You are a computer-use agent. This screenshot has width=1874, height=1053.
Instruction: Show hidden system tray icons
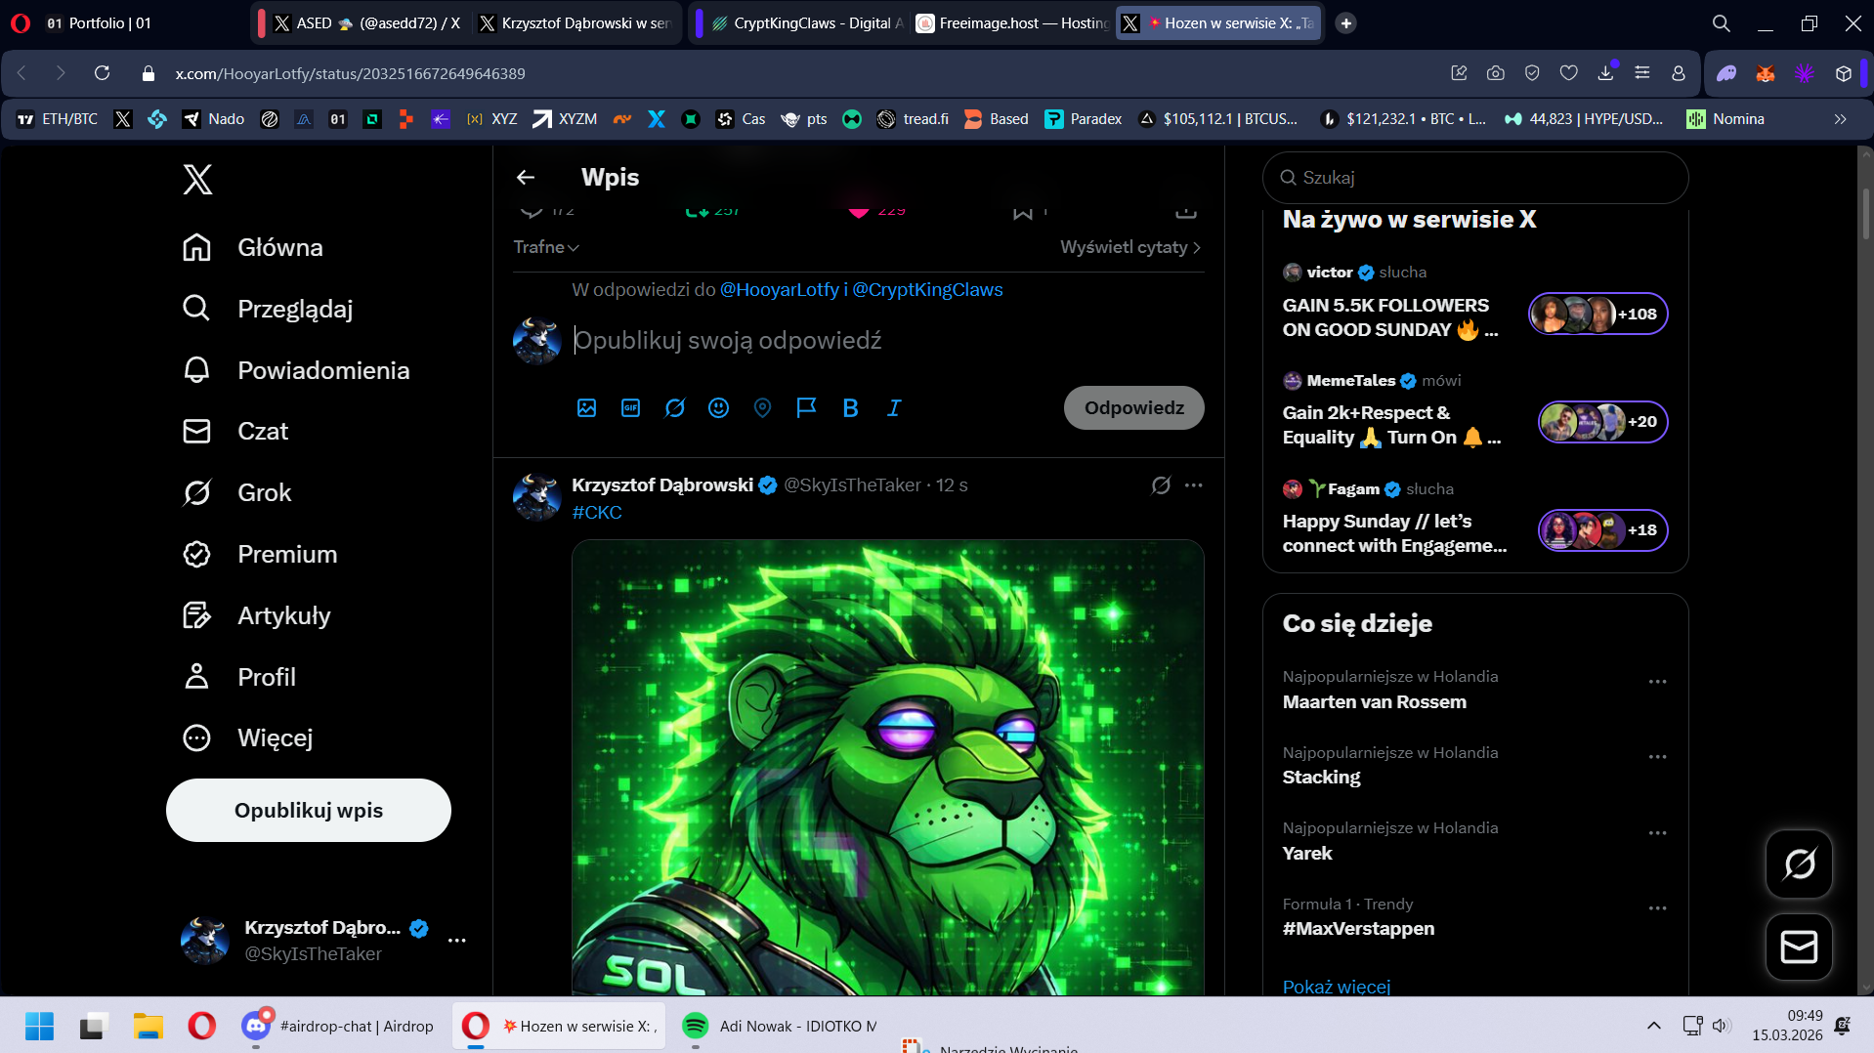click(1653, 1025)
